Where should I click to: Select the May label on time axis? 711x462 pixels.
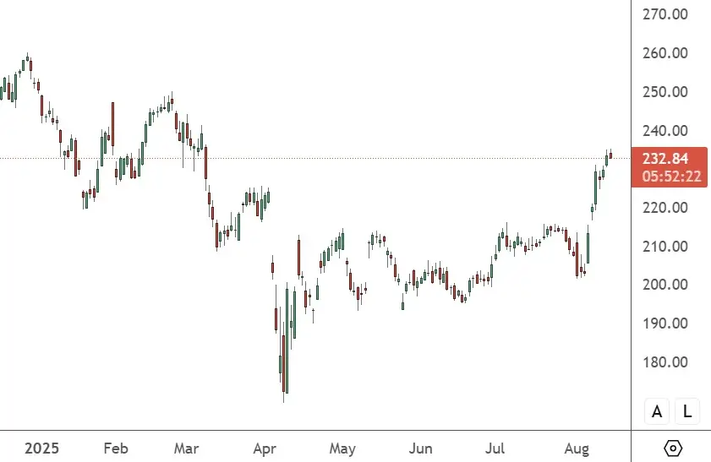click(x=342, y=448)
